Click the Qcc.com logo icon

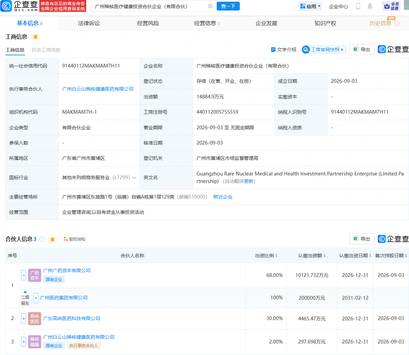click(6, 6)
